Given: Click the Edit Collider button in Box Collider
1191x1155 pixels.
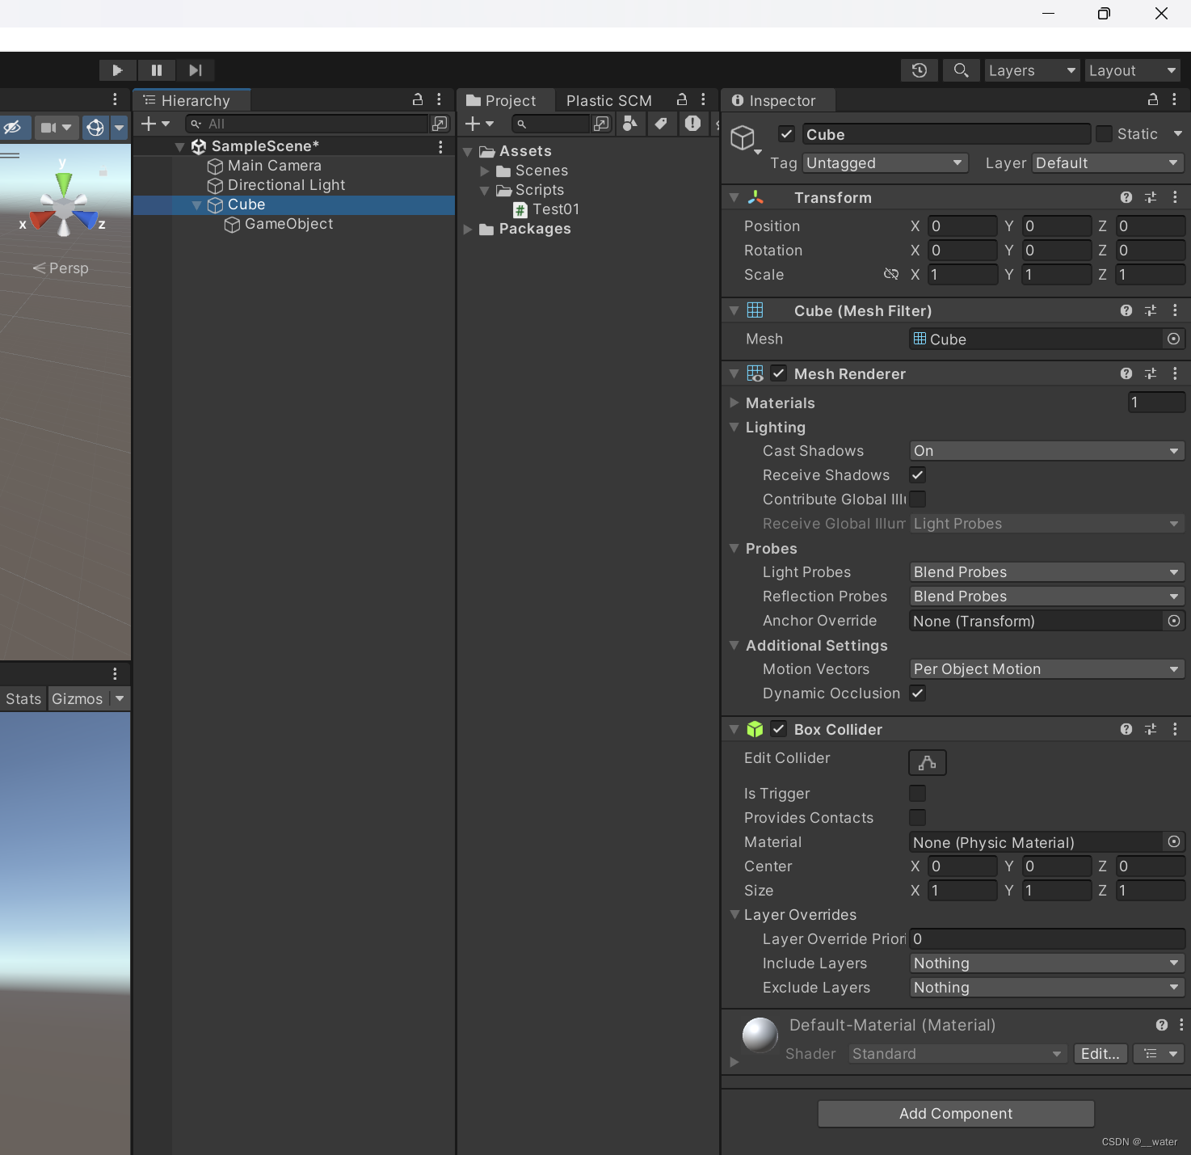Looking at the screenshot, I should click(926, 762).
